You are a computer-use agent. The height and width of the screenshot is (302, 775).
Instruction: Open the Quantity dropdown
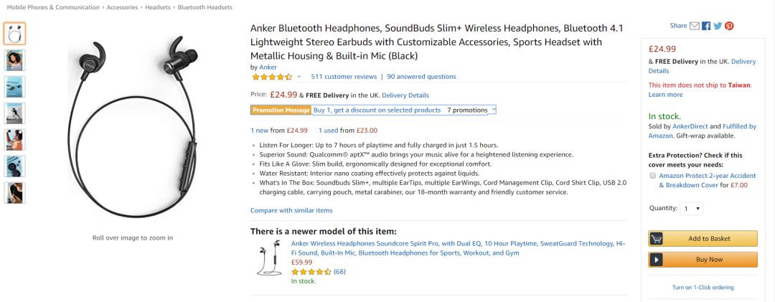692,208
